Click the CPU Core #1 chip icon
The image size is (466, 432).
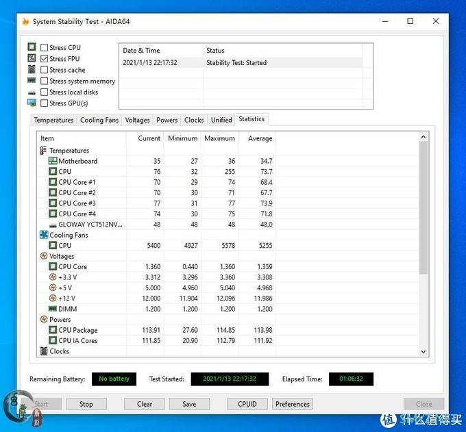(53, 181)
